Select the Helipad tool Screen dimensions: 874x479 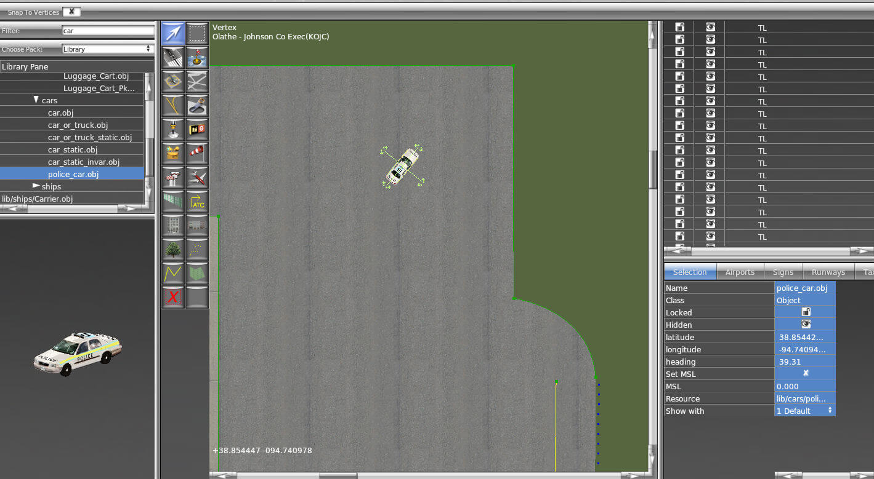(172, 81)
